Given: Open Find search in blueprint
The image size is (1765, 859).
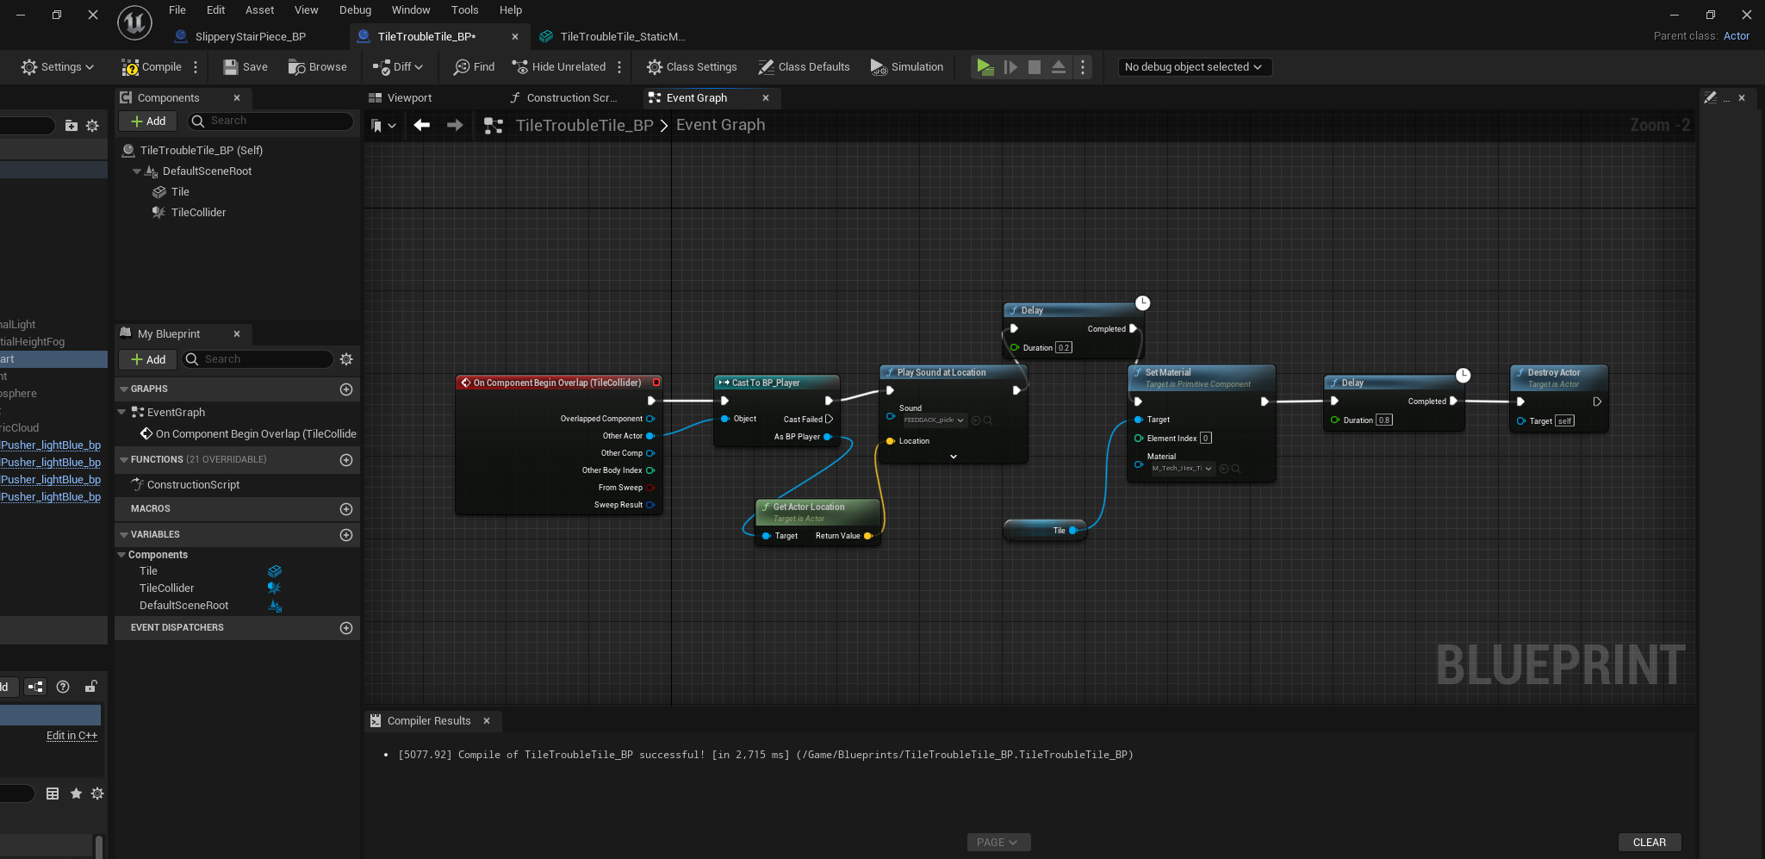Looking at the screenshot, I should point(474,67).
